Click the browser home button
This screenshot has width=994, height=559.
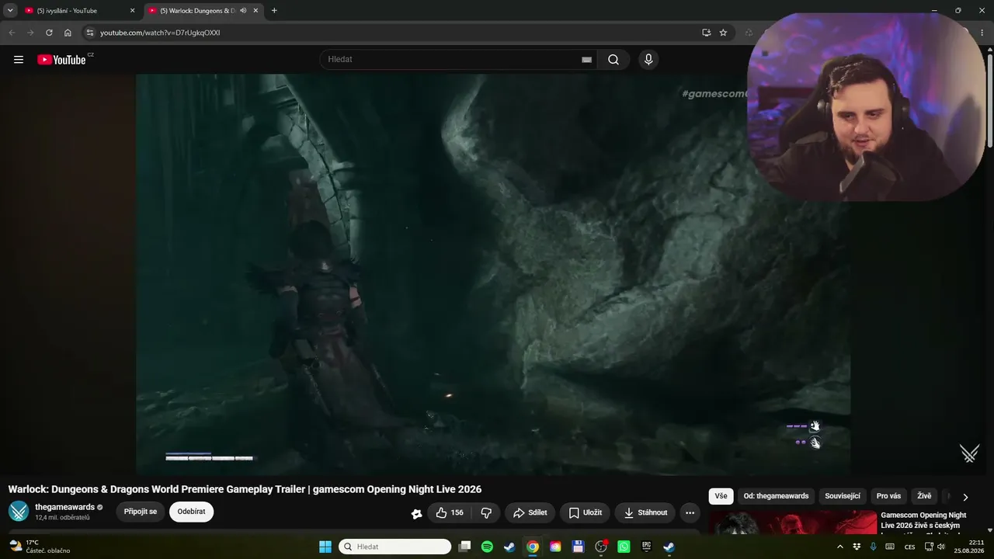68,33
